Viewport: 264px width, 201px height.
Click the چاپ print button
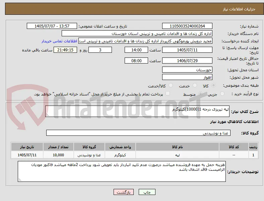pos(147,192)
